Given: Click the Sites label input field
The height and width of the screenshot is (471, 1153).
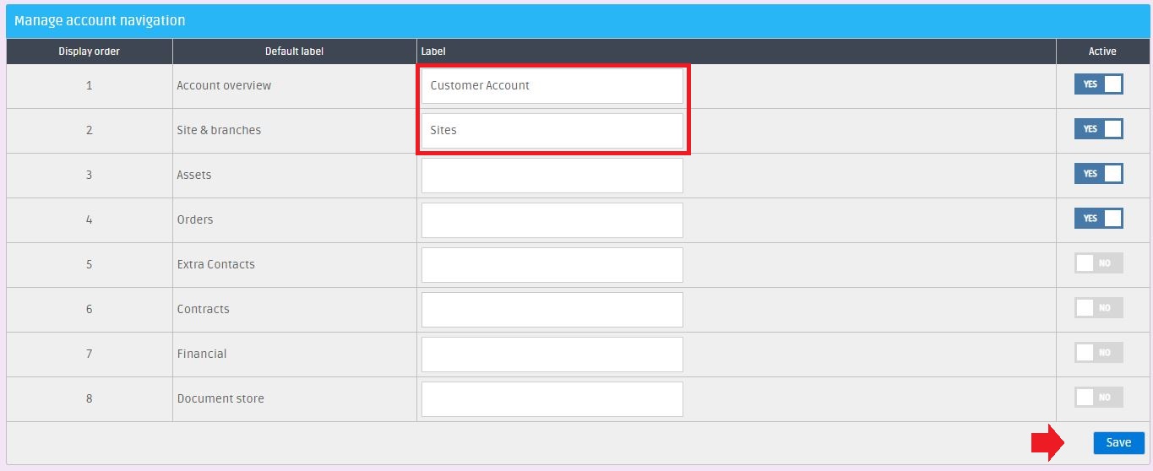Looking at the screenshot, I should point(552,130).
